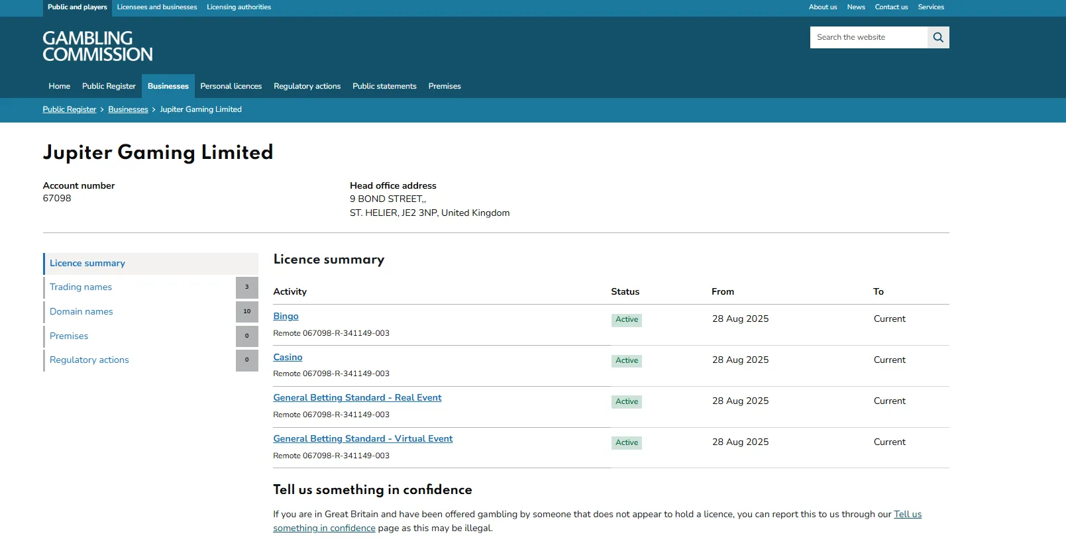The height and width of the screenshot is (551, 1066).
Task: Open Regulatory actions in main navigation
Action: (307, 86)
